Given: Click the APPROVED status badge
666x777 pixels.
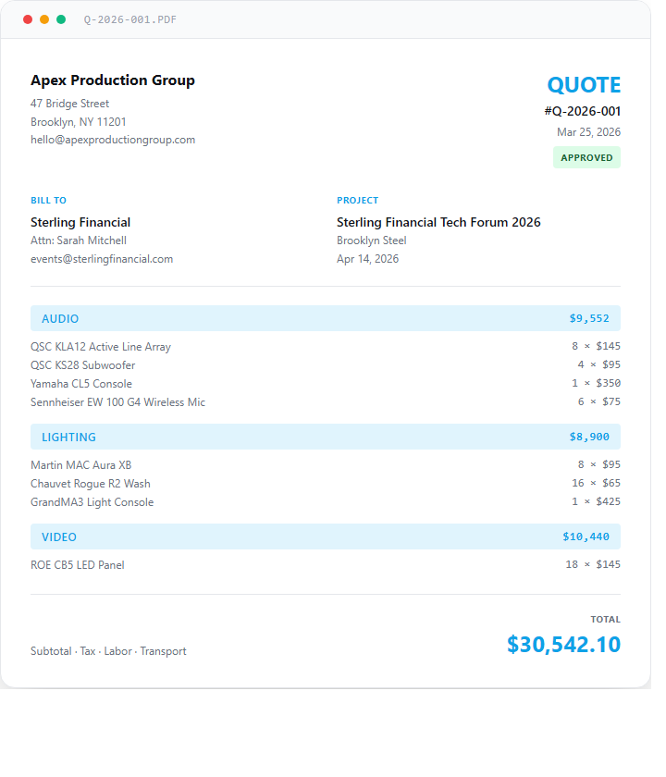Looking at the screenshot, I should tap(586, 157).
